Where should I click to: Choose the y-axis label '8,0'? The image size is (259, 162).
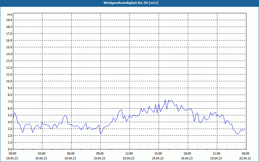click(x=10, y=95)
